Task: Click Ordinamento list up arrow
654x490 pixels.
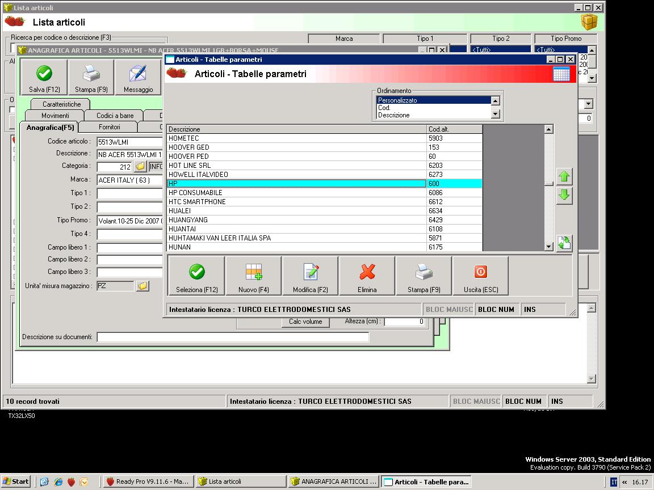Action: (x=496, y=101)
